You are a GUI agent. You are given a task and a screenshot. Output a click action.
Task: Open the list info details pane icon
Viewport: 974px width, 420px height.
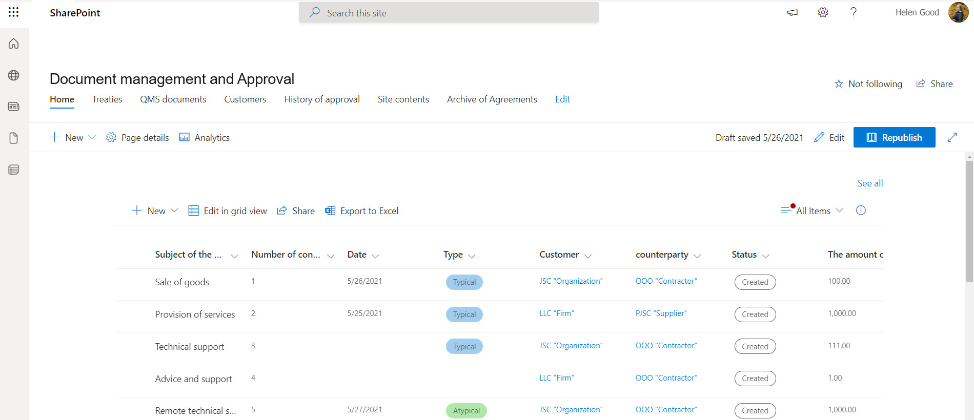(861, 211)
